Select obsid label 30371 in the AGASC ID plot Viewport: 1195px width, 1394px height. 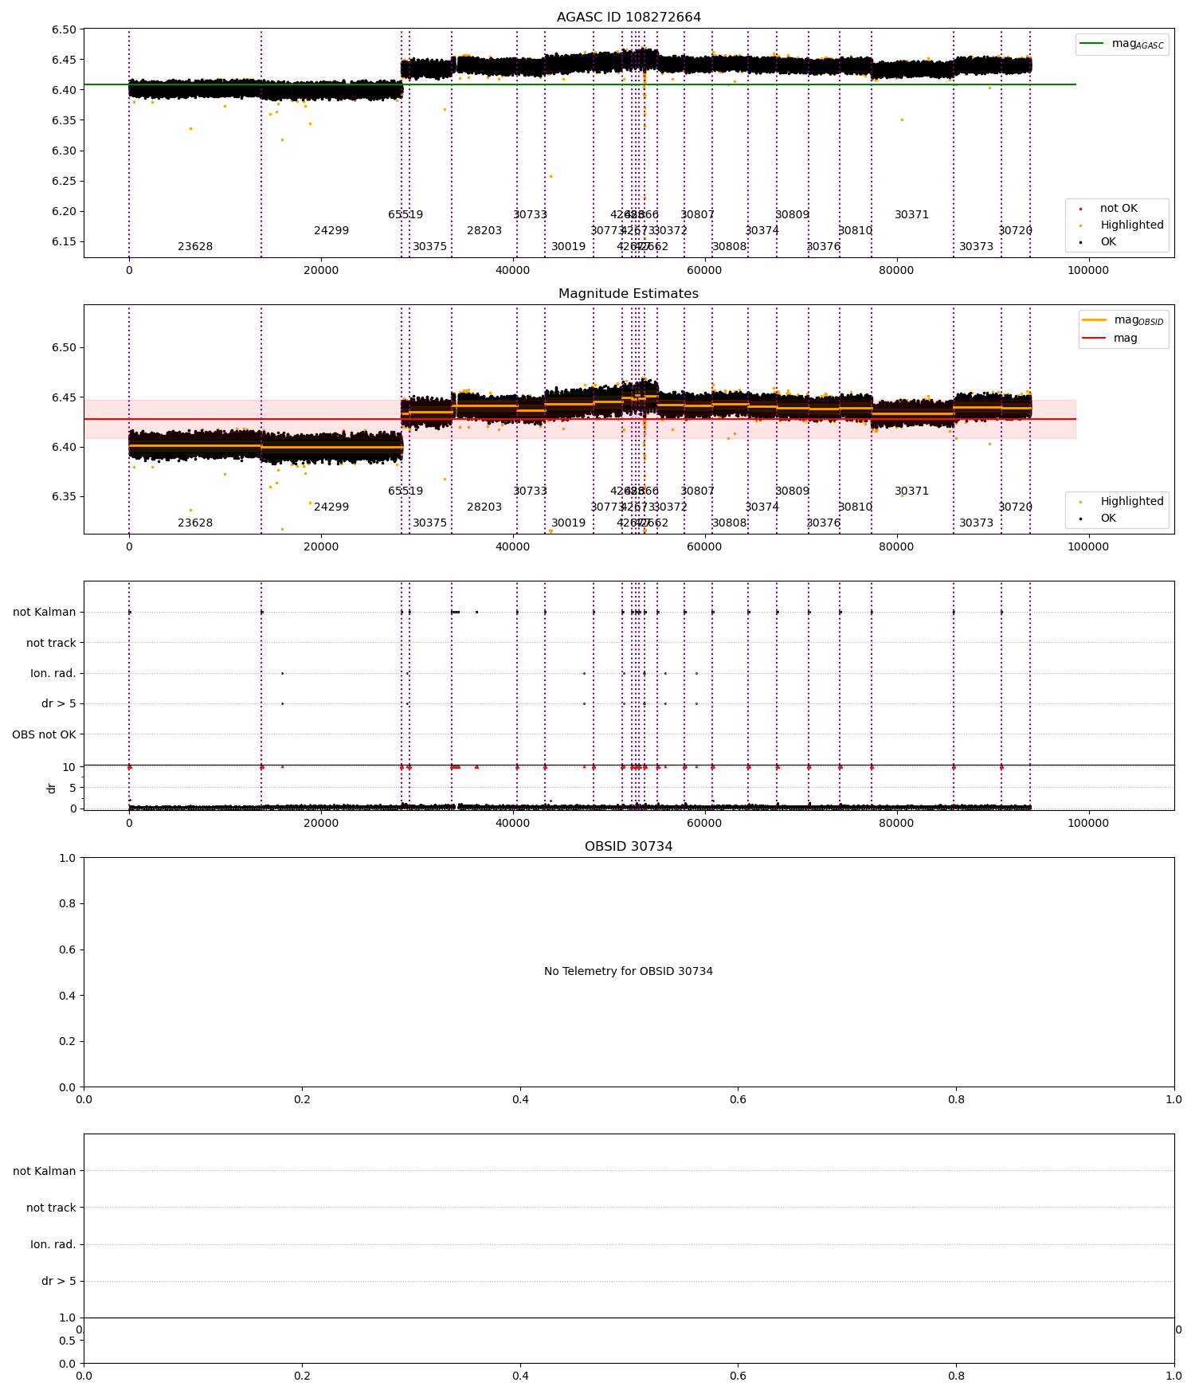912,215
